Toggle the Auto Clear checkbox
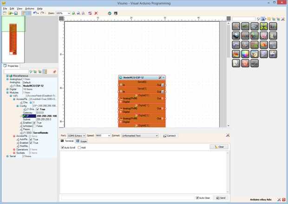This screenshot has height=204, width=288. (197, 198)
